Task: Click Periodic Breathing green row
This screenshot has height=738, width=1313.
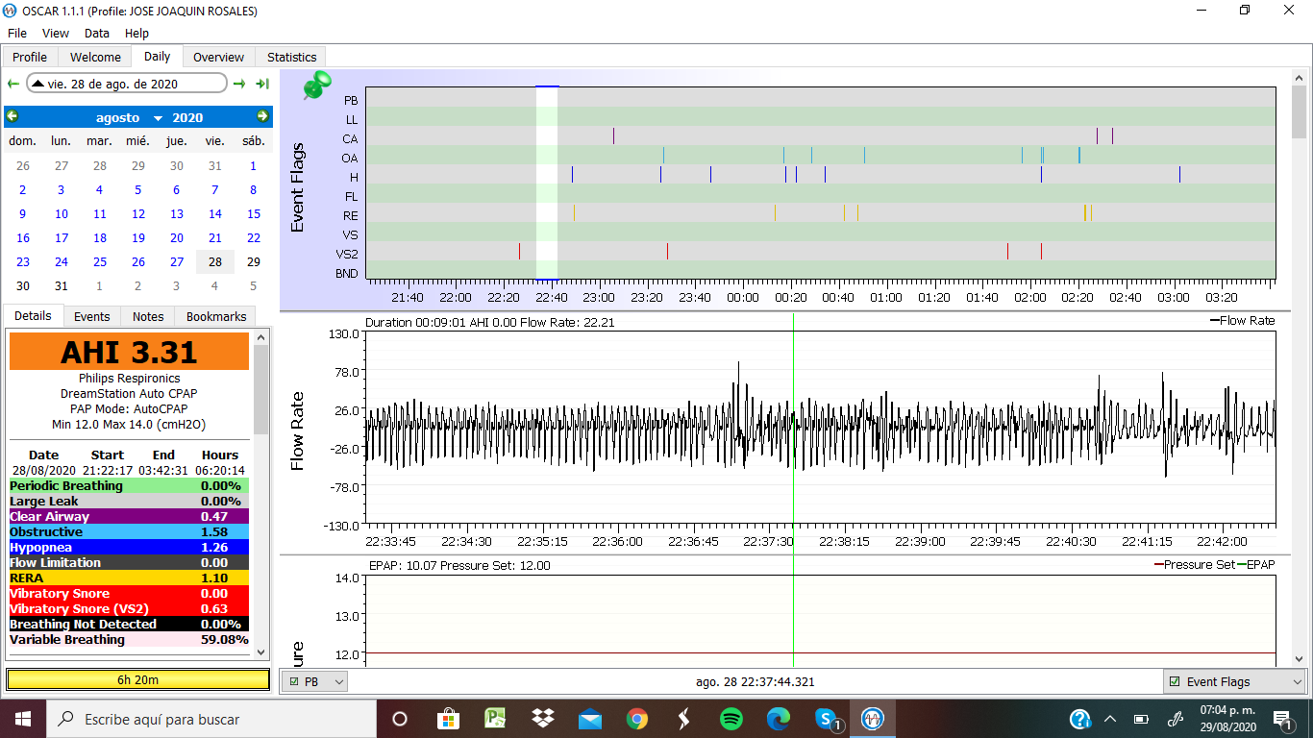Action: click(129, 485)
